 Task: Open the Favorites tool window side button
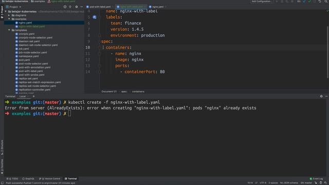click(x=2, y=166)
